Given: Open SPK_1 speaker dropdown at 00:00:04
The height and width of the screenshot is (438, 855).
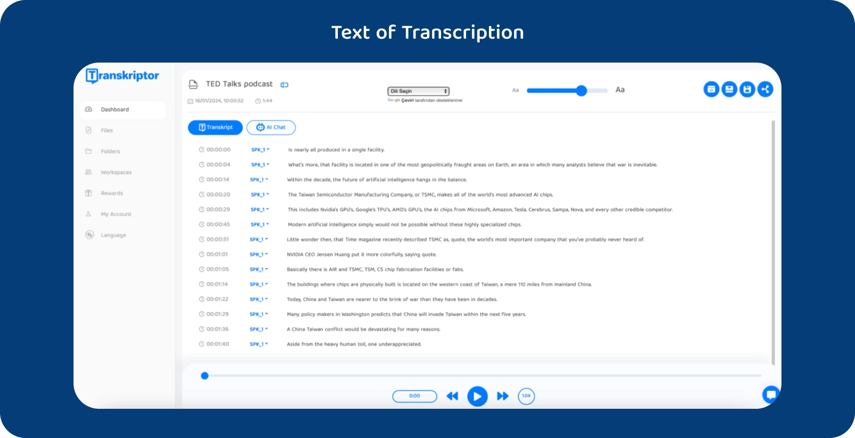Looking at the screenshot, I should (x=260, y=165).
